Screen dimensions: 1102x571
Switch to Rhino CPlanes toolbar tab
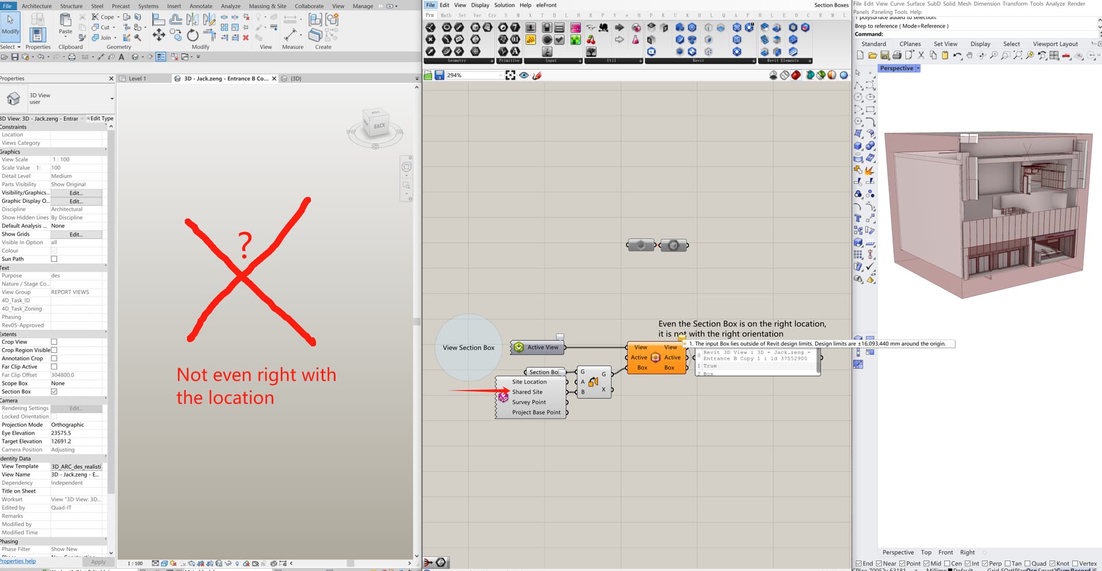pyautogui.click(x=910, y=44)
